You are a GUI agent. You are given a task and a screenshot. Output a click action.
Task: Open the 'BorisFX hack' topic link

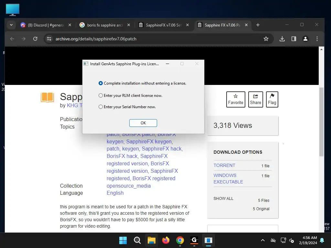(122, 156)
